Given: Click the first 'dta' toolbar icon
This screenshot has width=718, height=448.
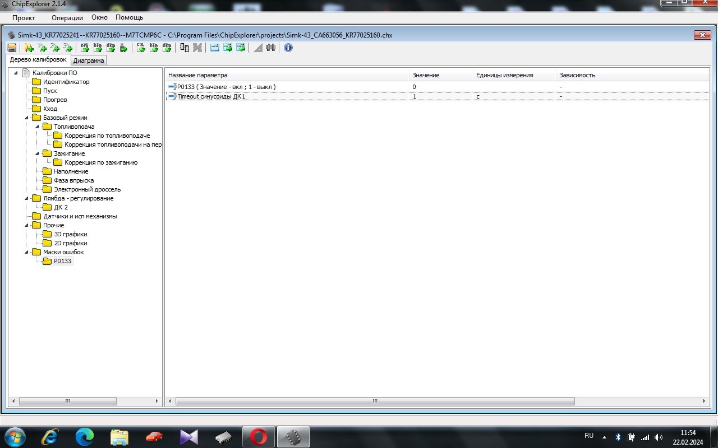Looking at the screenshot, I should [x=111, y=48].
